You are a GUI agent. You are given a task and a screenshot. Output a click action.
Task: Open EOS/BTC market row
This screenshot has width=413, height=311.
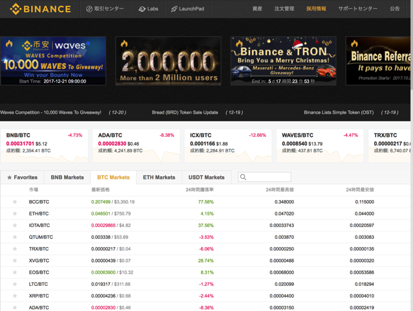[x=205, y=272]
